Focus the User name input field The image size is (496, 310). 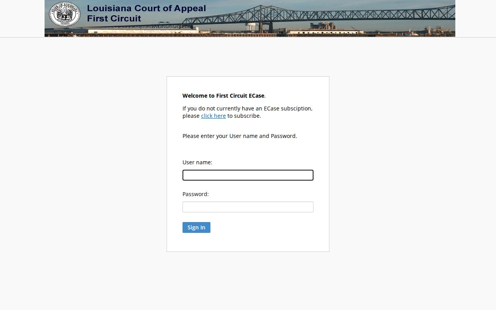coord(248,175)
